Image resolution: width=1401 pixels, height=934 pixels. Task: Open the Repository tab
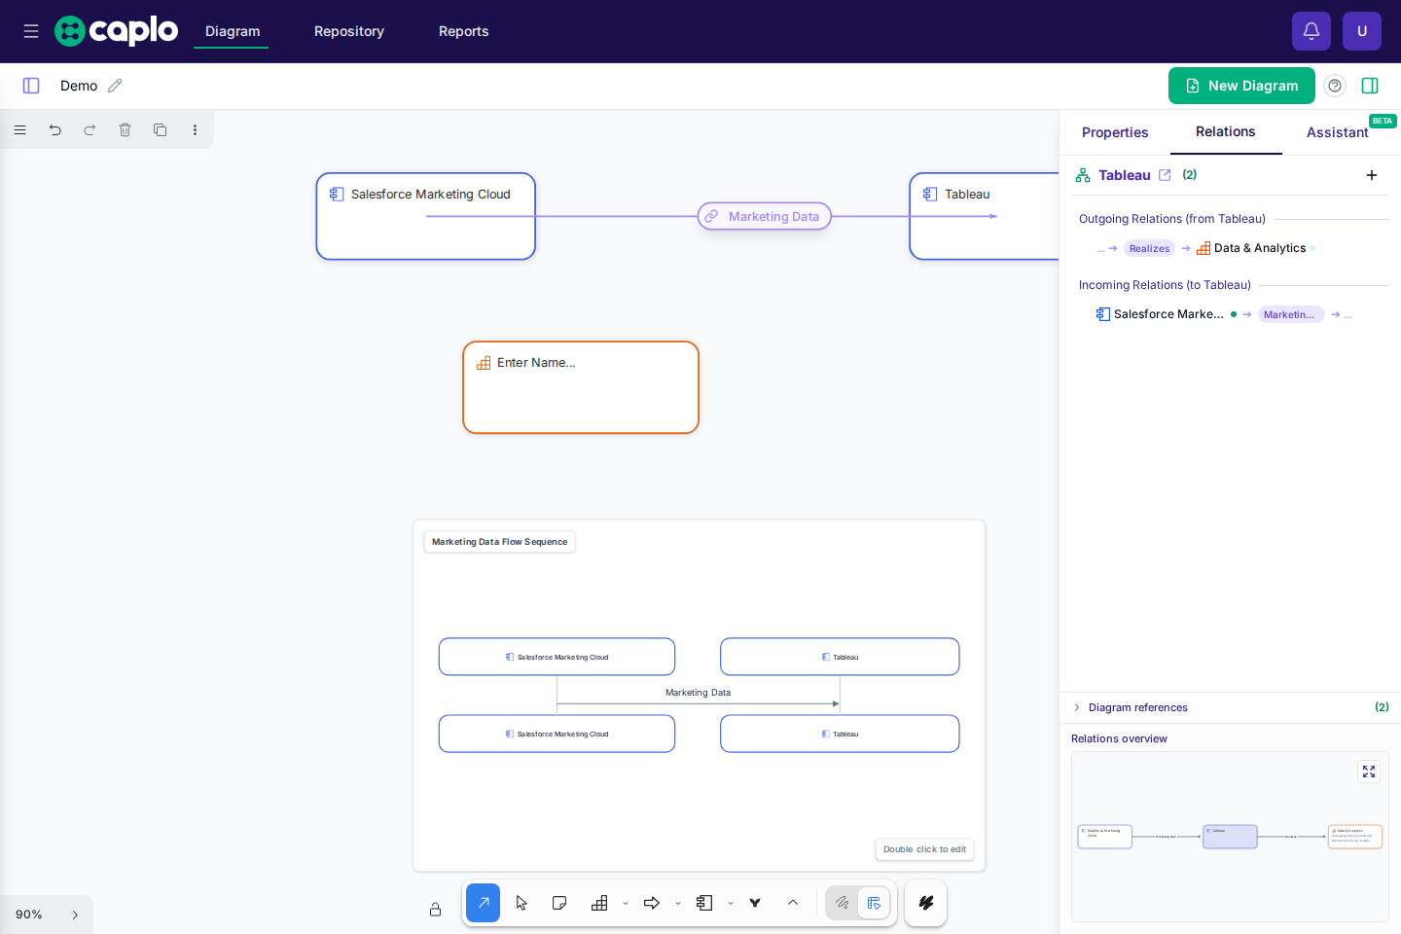coord(349,31)
